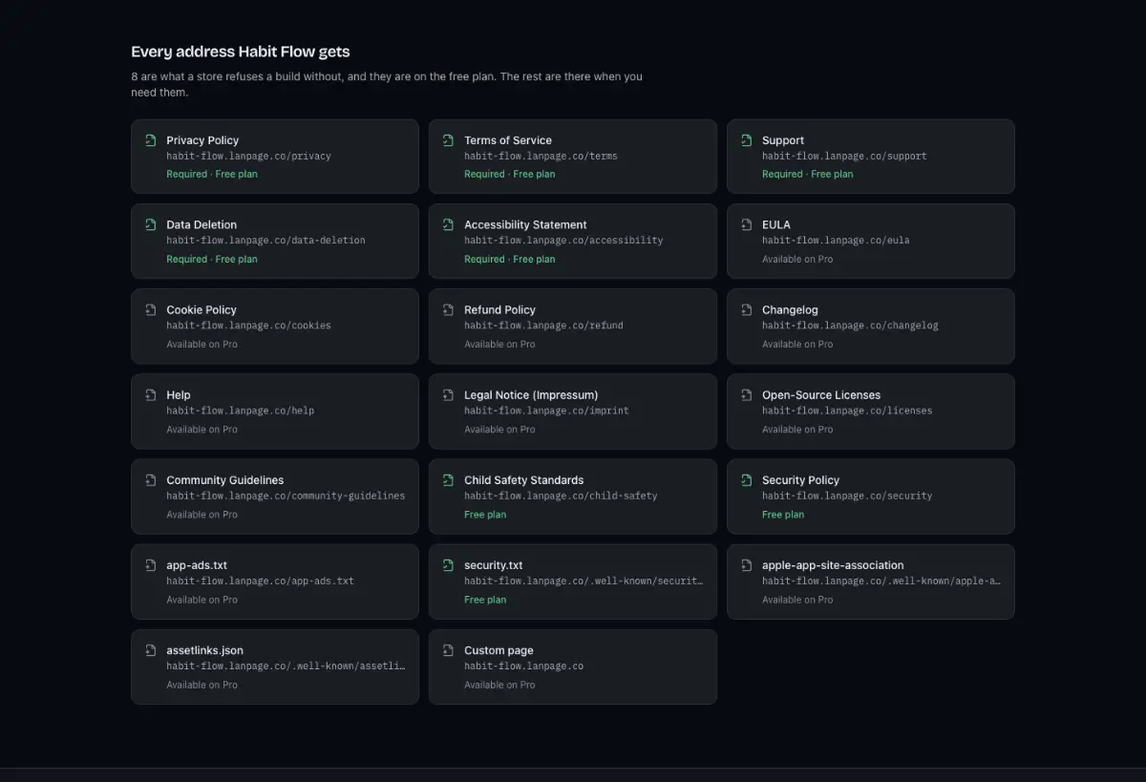Select the Cookie Policy title

click(x=202, y=310)
